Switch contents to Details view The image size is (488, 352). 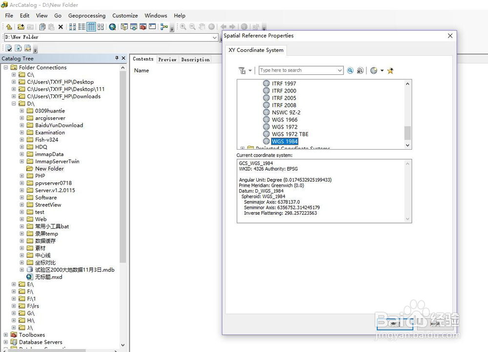tap(91, 27)
